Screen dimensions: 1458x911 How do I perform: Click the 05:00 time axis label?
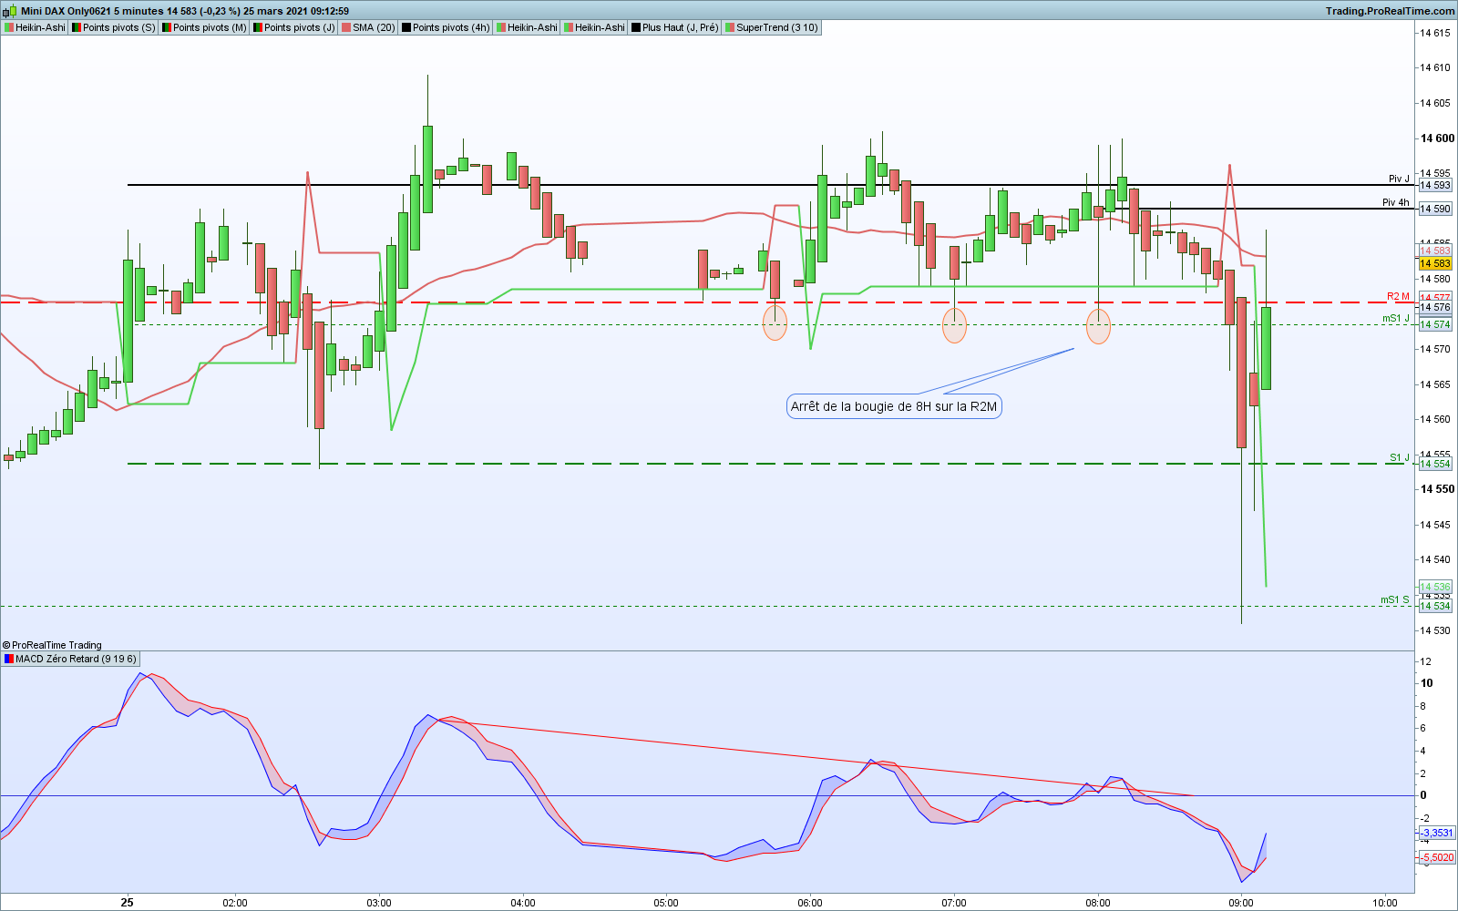pos(666,903)
